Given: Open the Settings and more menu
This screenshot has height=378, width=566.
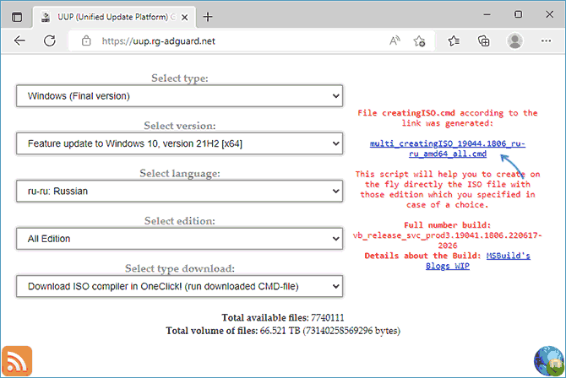Looking at the screenshot, I should tap(546, 40).
